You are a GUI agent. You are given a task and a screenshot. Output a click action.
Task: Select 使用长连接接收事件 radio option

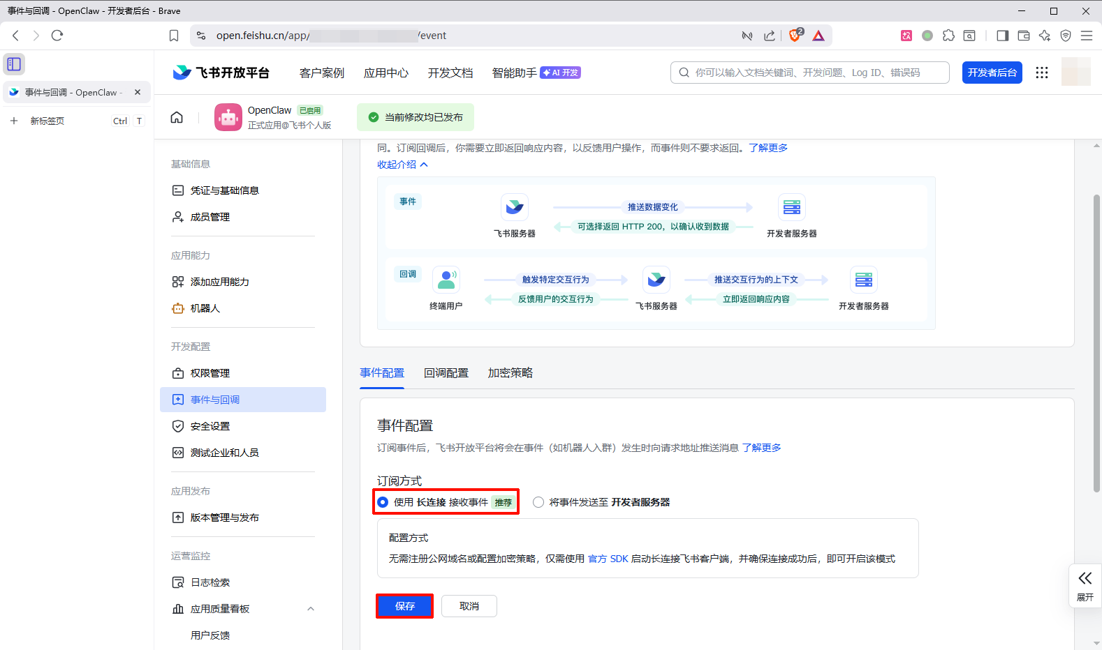click(383, 502)
